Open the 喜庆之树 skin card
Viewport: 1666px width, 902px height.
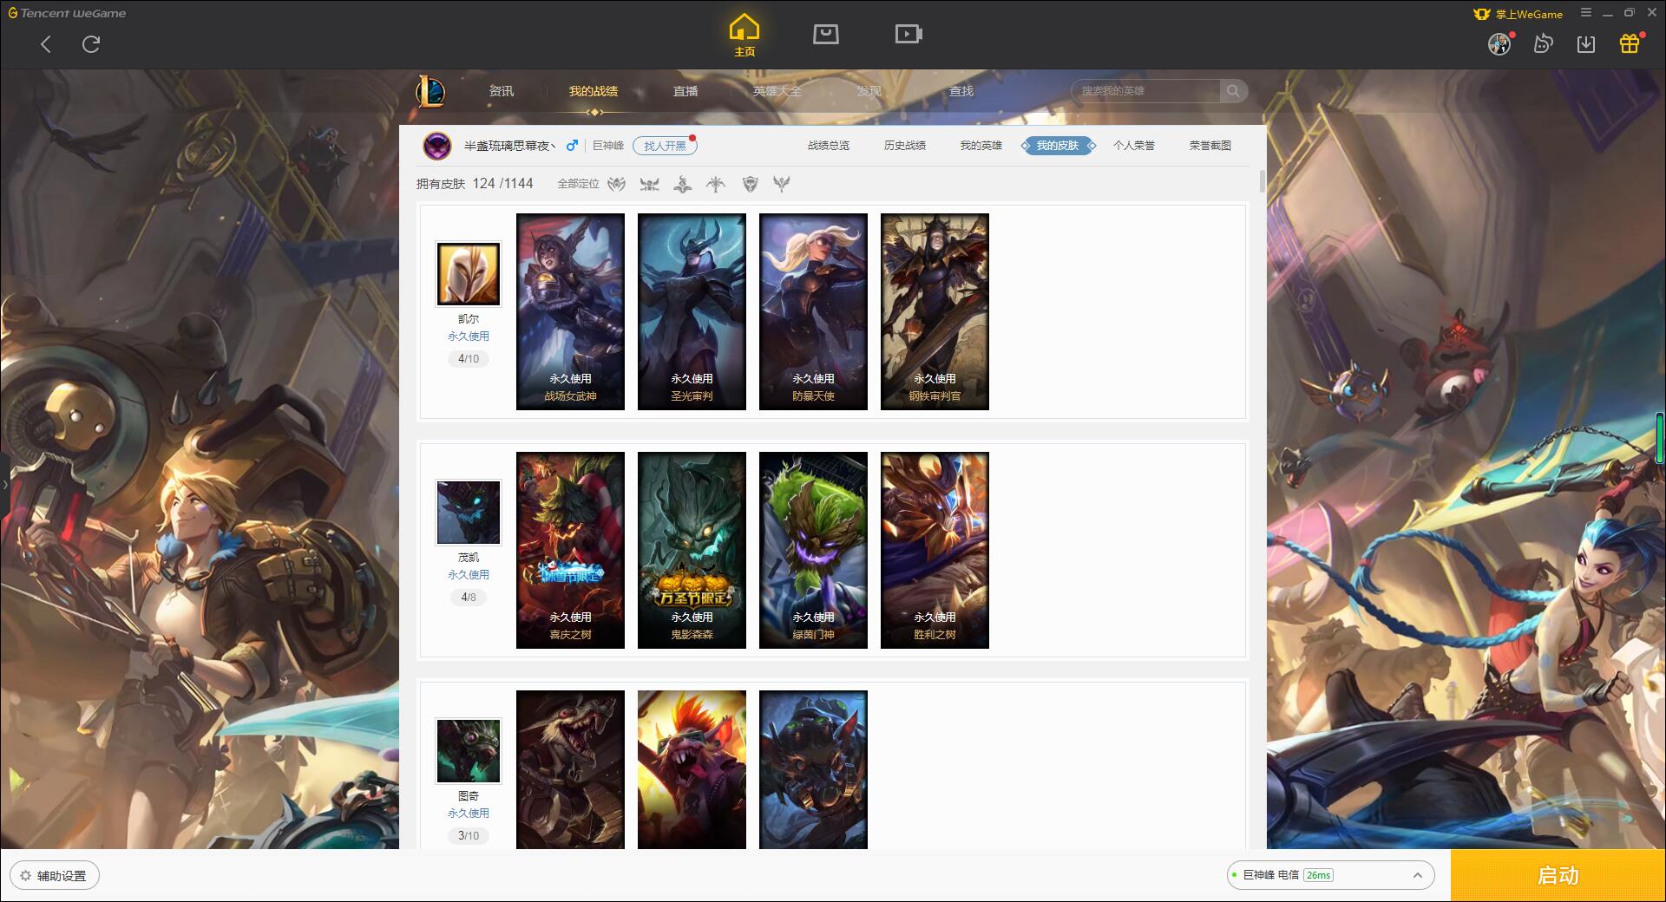point(570,550)
